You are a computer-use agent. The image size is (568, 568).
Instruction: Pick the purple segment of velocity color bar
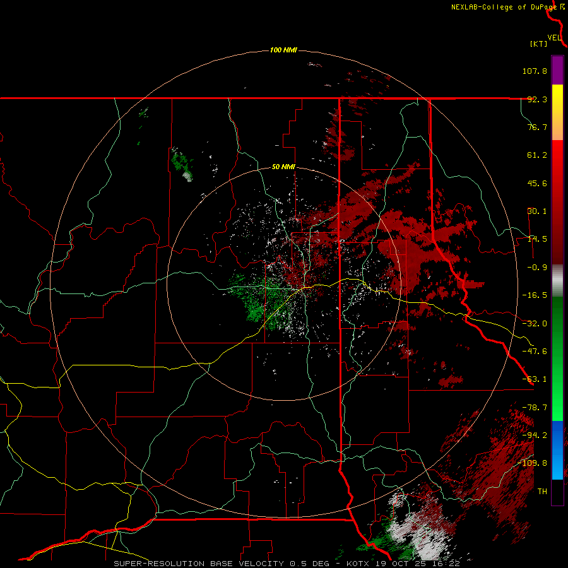click(x=557, y=71)
